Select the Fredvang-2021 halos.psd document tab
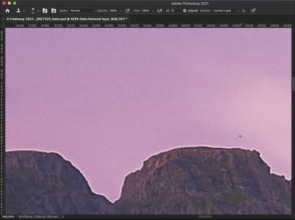The width and height of the screenshot is (295, 220). (67, 19)
